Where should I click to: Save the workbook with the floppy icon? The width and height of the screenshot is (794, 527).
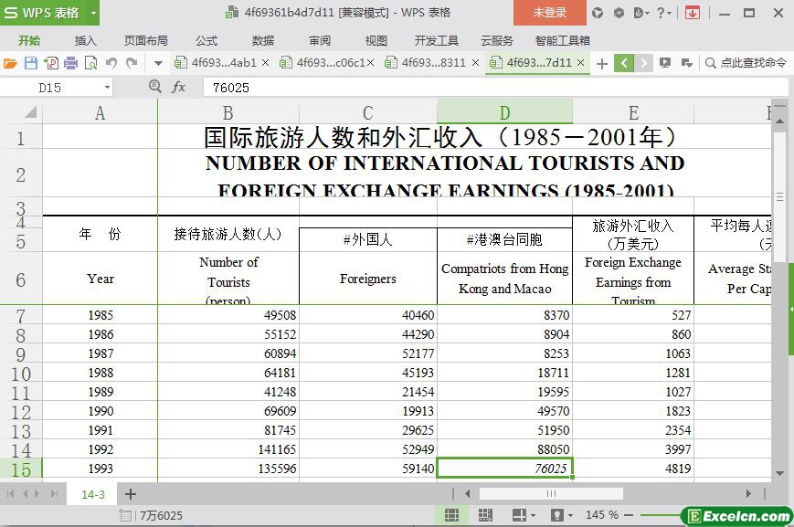click(30, 63)
